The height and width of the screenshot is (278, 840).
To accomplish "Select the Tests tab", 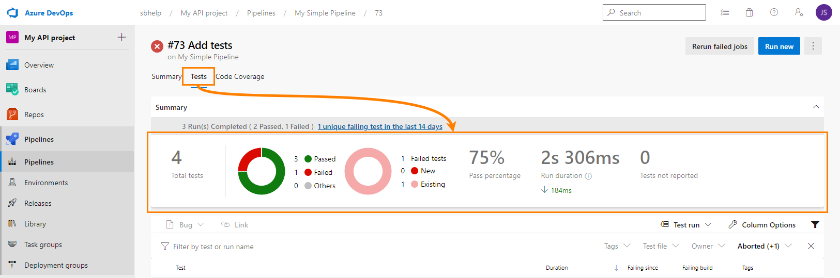I will click(198, 76).
